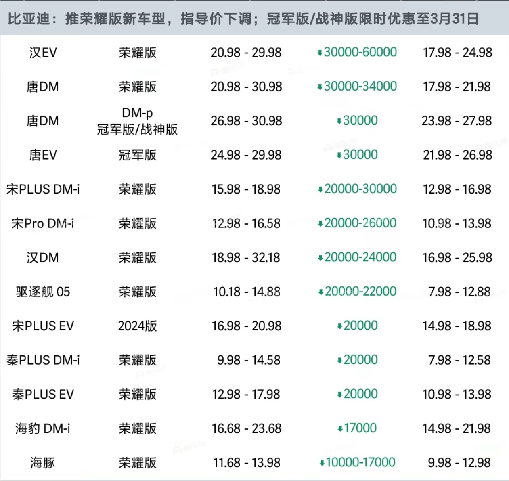
Task: Click 荣耀版 in the 汉DM row
Action: click(137, 258)
